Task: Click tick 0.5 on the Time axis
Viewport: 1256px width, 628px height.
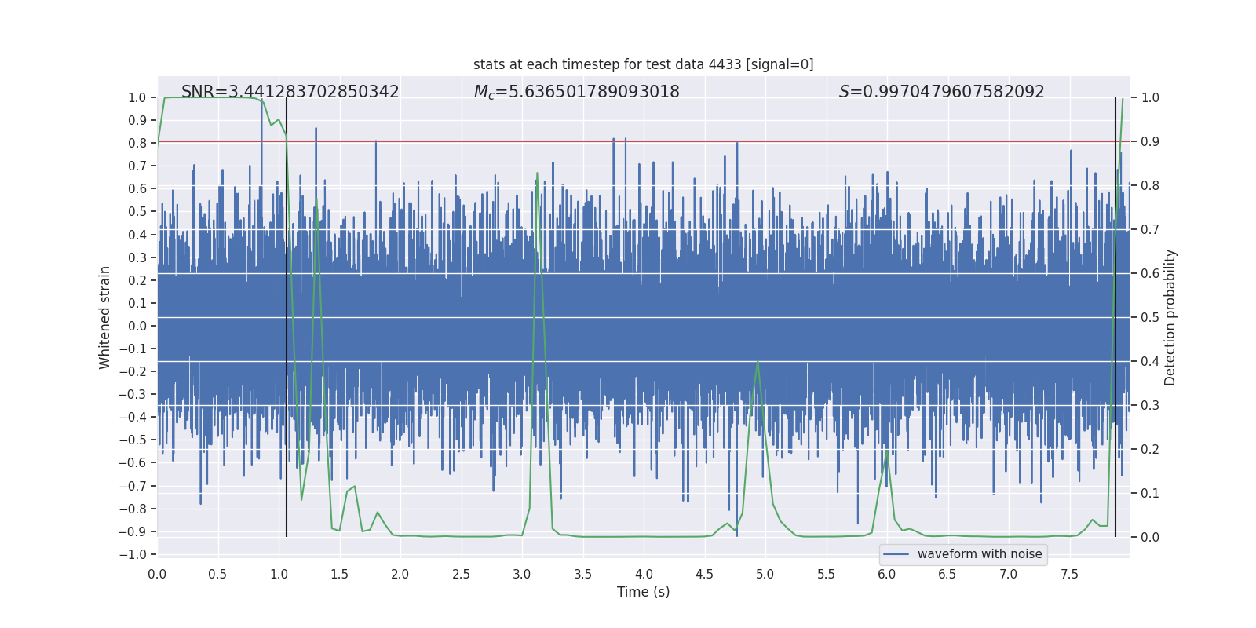Action: (x=217, y=574)
